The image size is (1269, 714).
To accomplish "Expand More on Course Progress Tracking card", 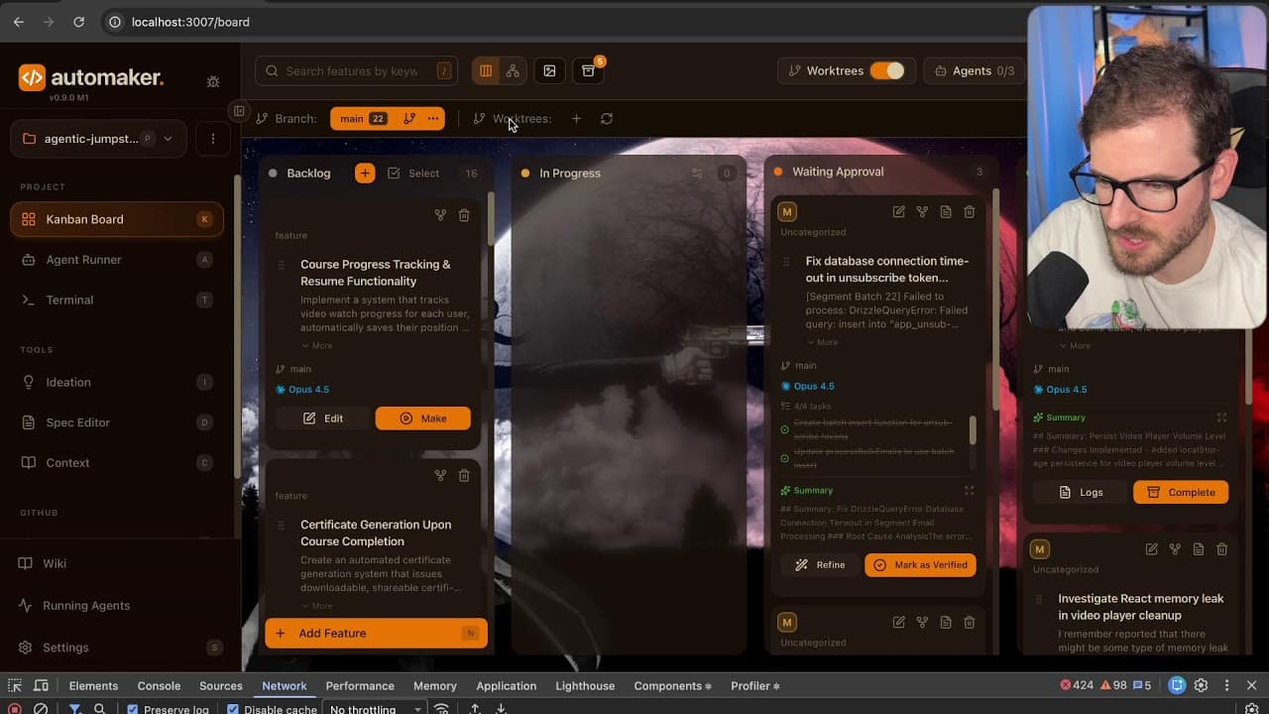I will [x=317, y=346].
